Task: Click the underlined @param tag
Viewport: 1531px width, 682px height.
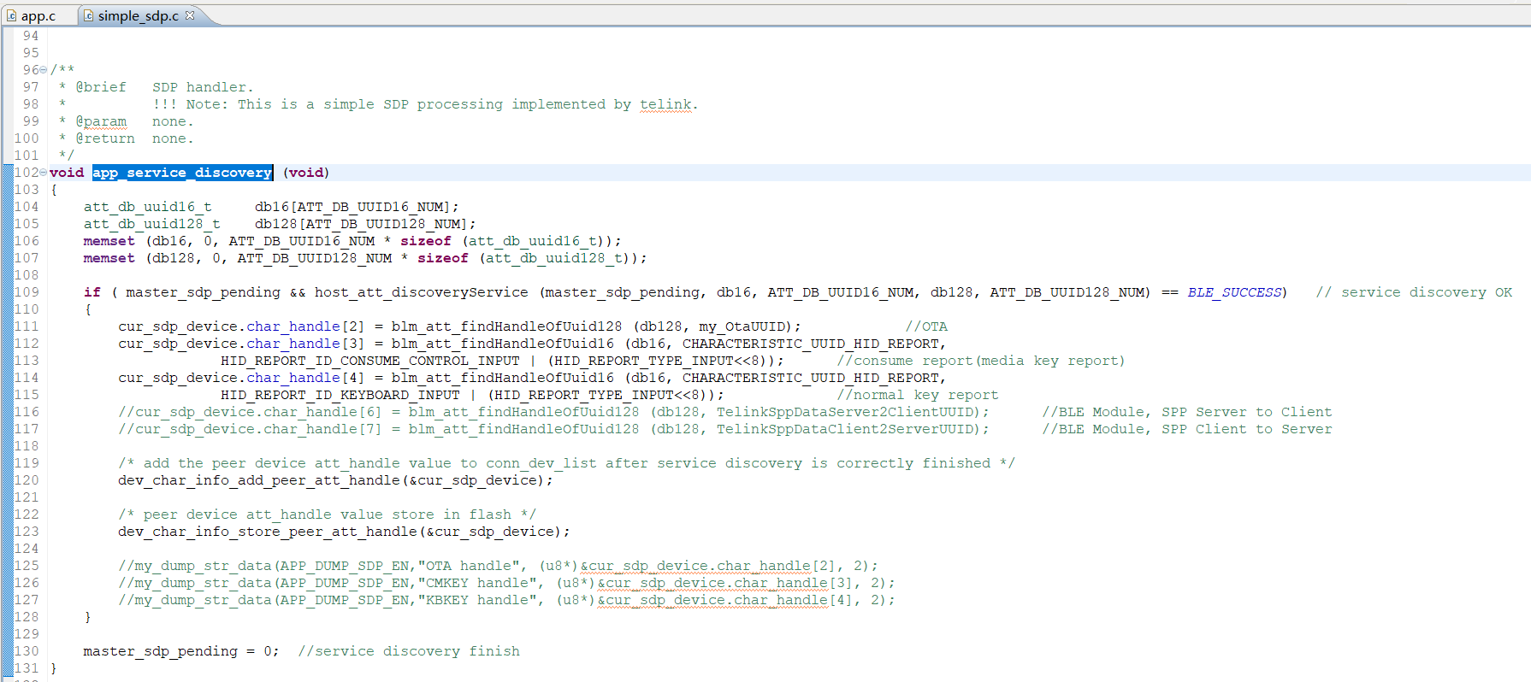Action: click(101, 121)
